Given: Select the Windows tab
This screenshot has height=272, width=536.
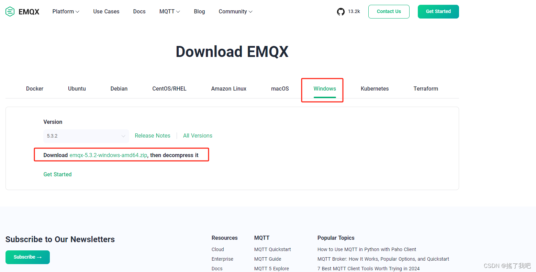Looking at the screenshot, I should (x=325, y=88).
